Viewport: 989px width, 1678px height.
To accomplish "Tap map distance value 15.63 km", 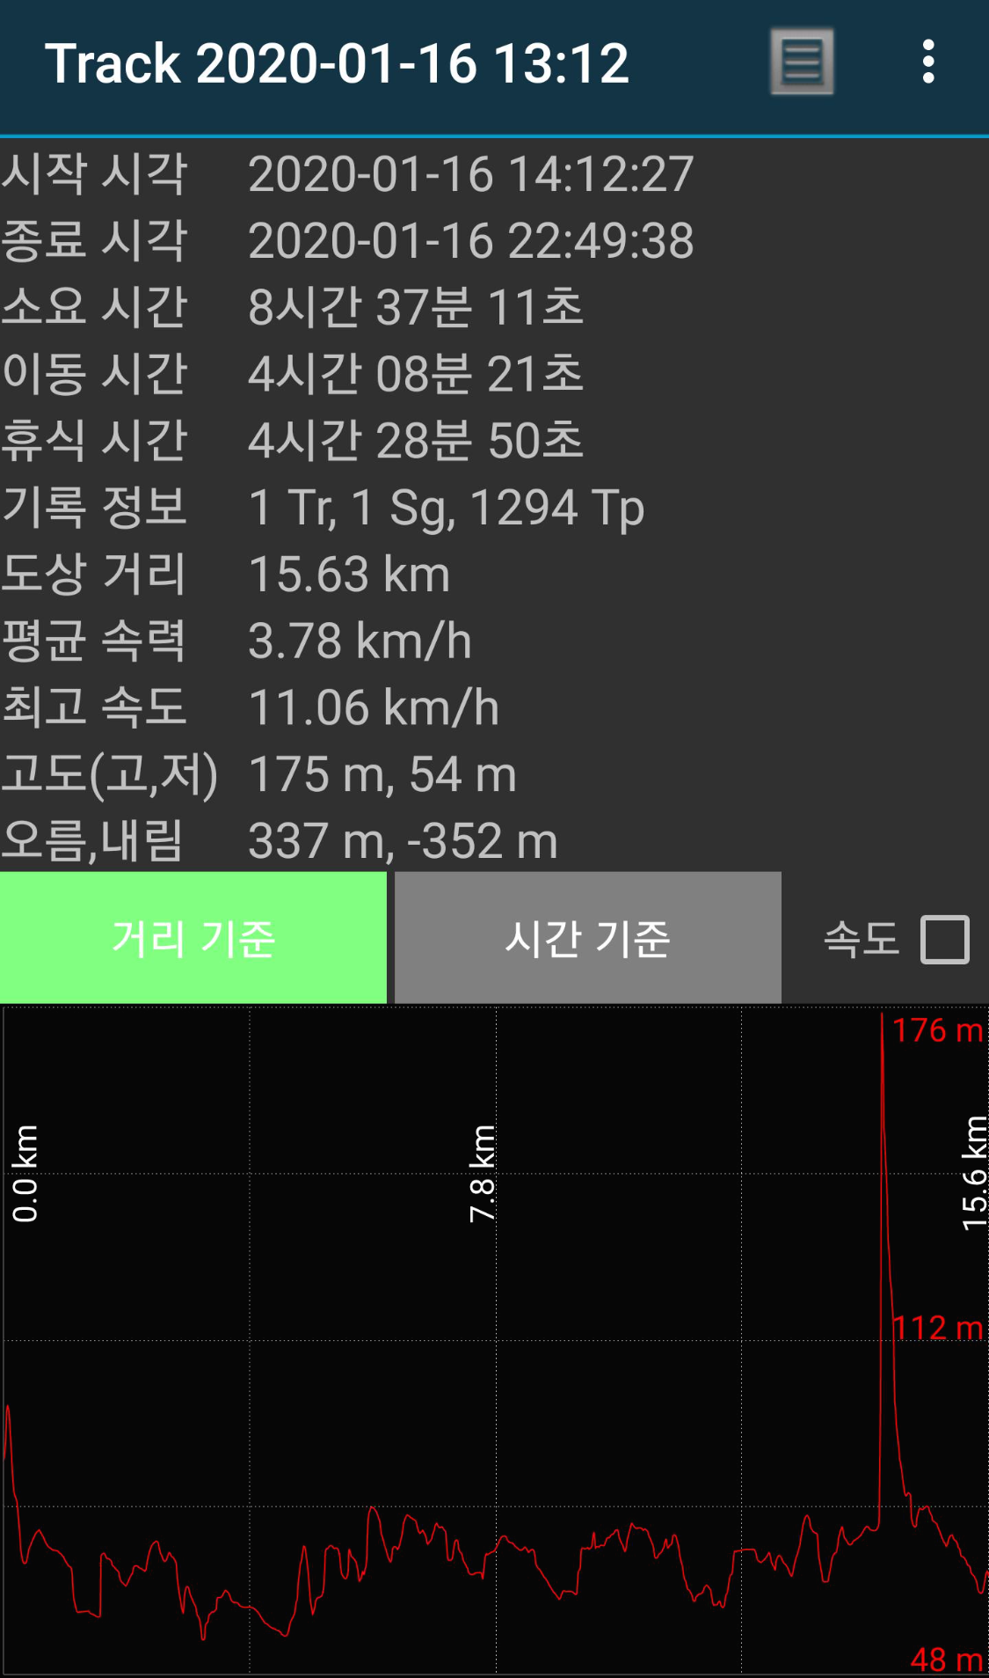I will 349,575.
